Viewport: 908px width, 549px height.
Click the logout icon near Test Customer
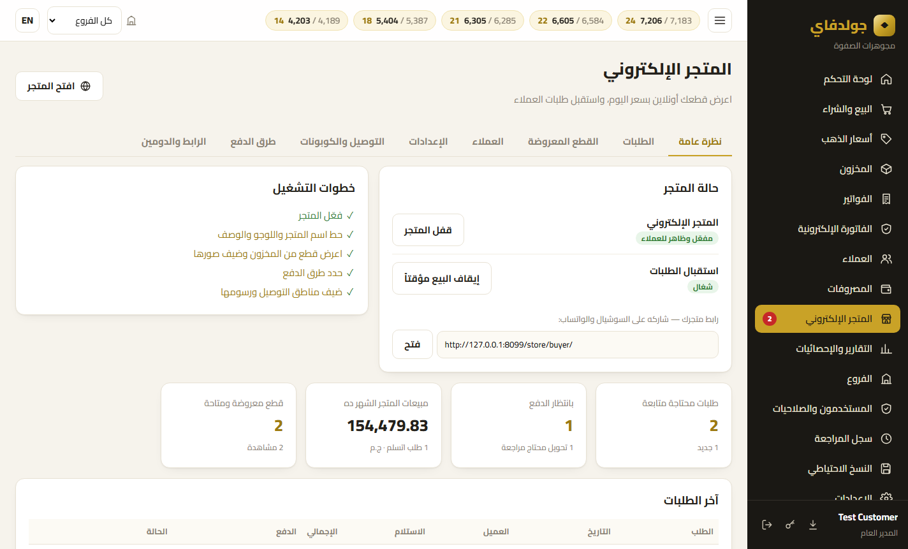(767, 524)
